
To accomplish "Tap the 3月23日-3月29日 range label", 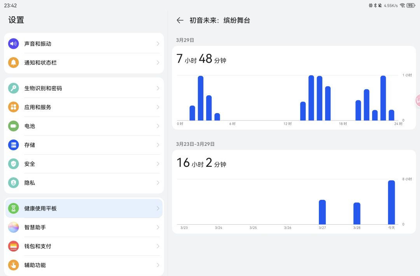I will 195,144.
